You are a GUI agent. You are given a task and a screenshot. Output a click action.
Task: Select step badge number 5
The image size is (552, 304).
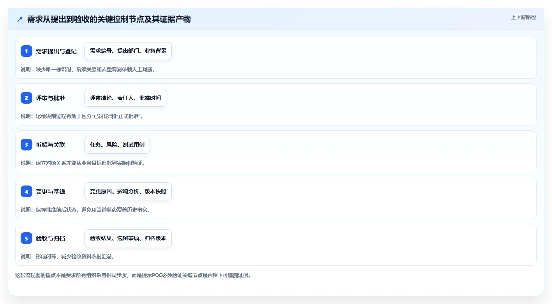(x=26, y=238)
